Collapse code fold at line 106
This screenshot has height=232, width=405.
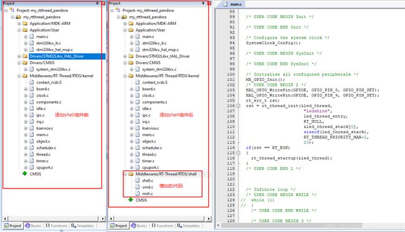[x=238, y=106]
